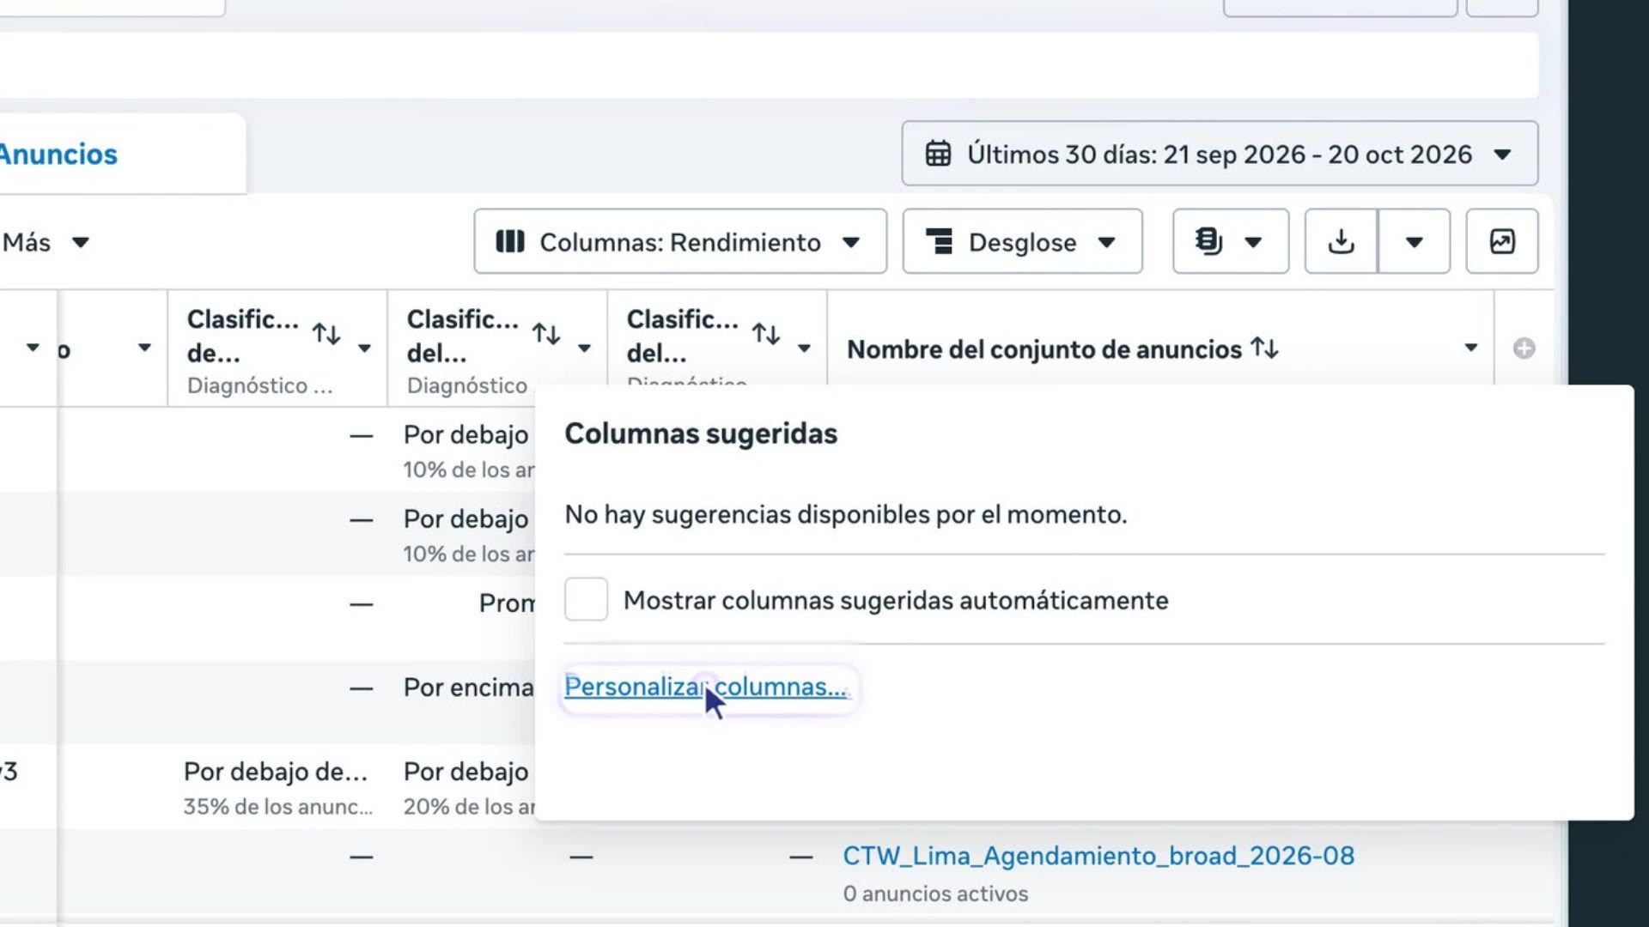Open the Desglose dropdown
Viewport: 1649px width, 927px height.
coord(1022,242)
